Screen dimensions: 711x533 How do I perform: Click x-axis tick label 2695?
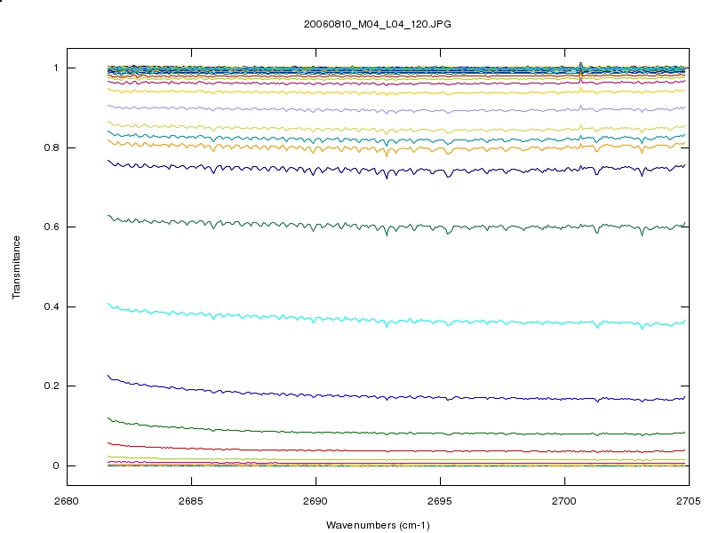(440, 501)
